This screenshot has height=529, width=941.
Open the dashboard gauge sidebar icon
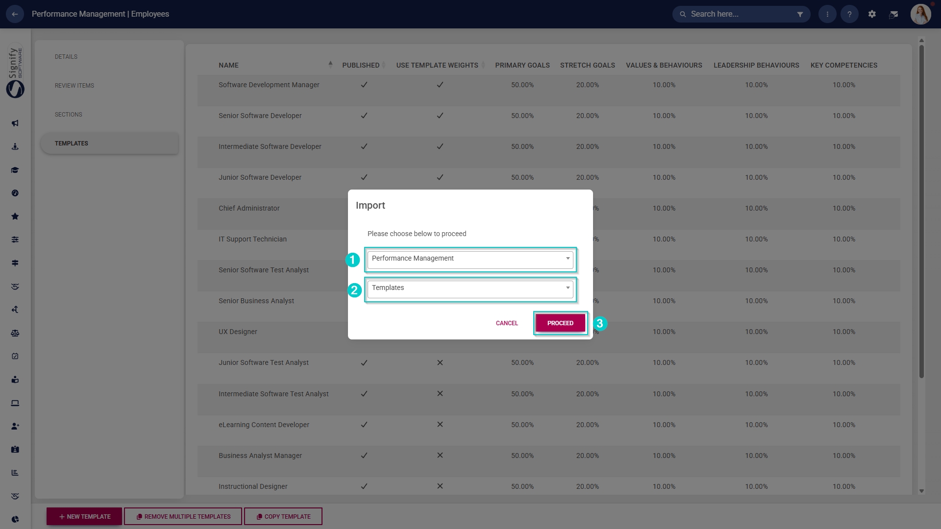click(15, 193)
